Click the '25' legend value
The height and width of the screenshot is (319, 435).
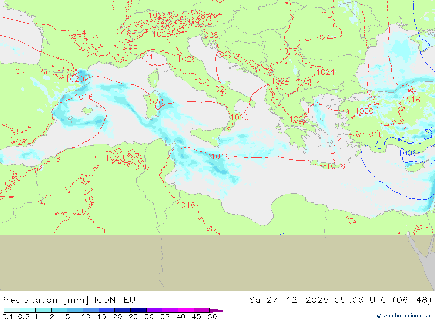133,316
